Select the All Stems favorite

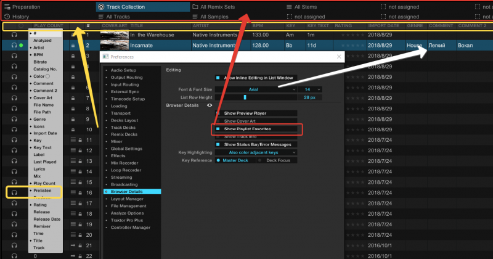click(x=306, y=7)
